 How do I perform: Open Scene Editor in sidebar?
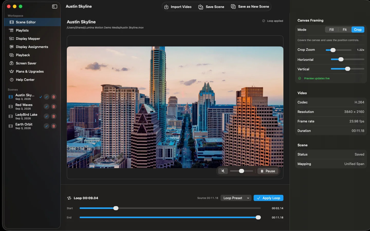(32, 22)
